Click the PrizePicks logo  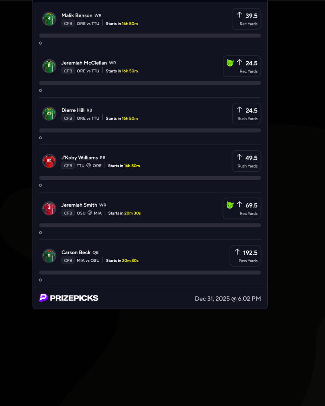coord(69,298)
